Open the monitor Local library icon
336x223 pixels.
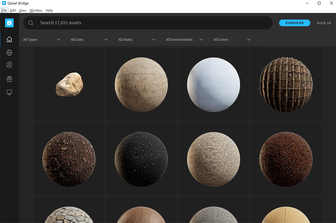click(x=9, y=92)
